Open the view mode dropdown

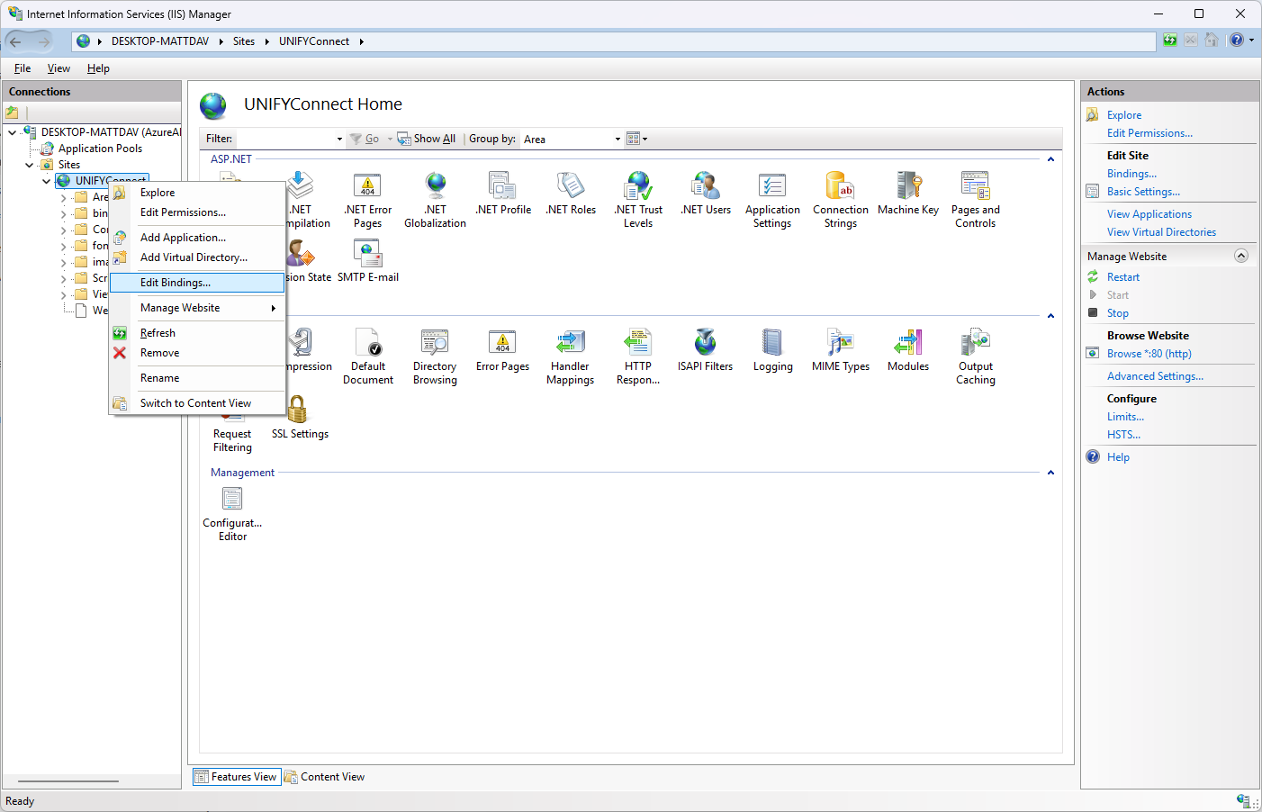(x=637, y=139)
